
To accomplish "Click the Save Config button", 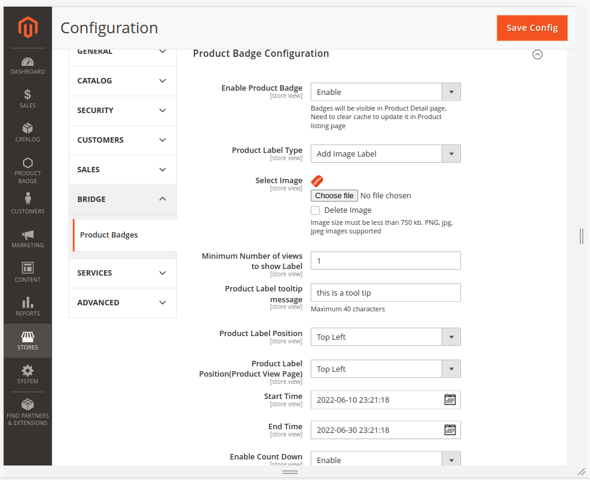I will (532, 28).
